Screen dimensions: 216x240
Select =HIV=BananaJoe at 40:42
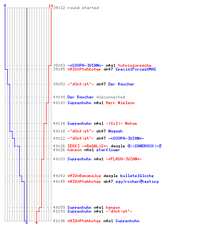[84, 176]
